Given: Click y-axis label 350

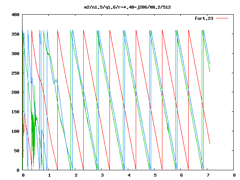Looking at the screenshot, I should (15, 34).
